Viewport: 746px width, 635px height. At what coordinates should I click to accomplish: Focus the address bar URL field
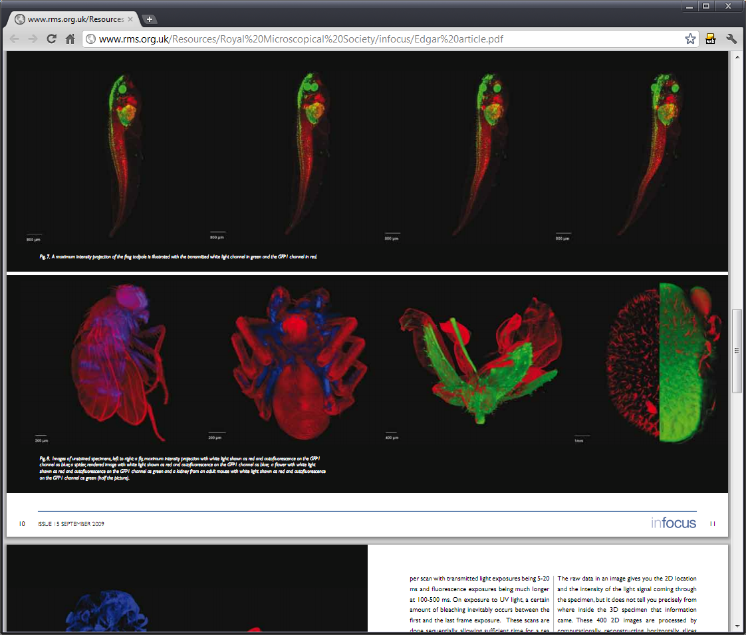pyautogui.click(x=386, y=39)
